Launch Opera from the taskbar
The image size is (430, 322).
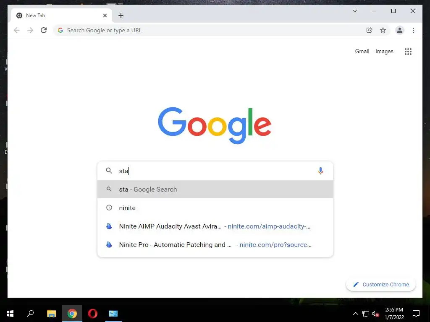[x=93, y=314]
